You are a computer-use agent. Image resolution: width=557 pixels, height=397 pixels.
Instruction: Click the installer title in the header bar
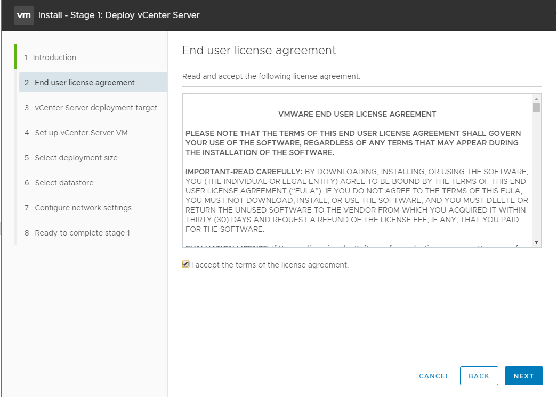(x=119, y=15)
